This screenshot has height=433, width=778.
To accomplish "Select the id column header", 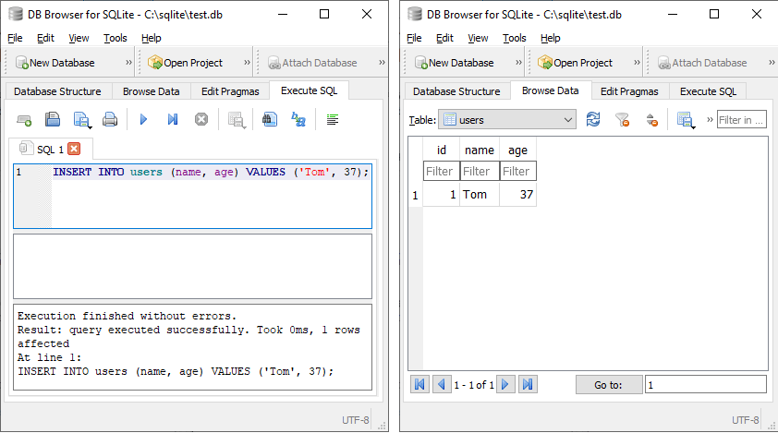I will 441,150.
